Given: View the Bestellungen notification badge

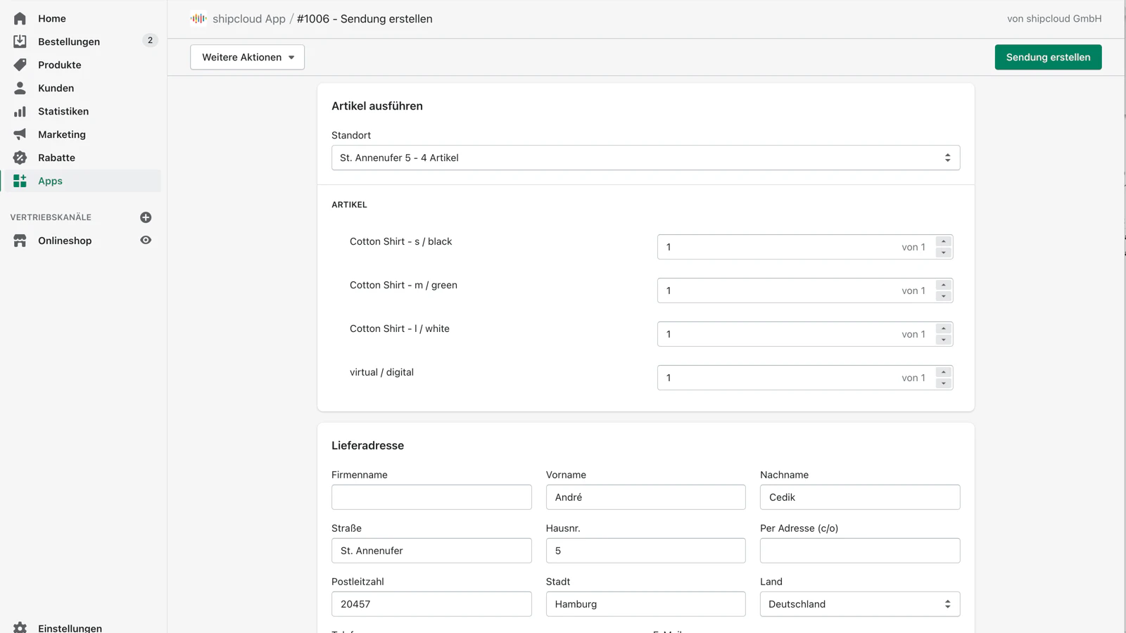Looking at the screenshot, I should point(149,40).
